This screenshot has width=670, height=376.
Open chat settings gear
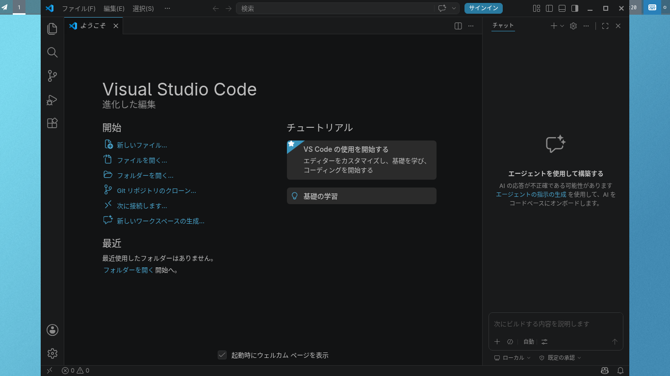coord(573,26)
